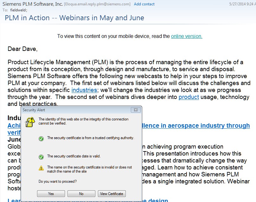The image size is (256, 202).
Task: Click green checkmark beside certificate date valid
Action: click(41, 157)
